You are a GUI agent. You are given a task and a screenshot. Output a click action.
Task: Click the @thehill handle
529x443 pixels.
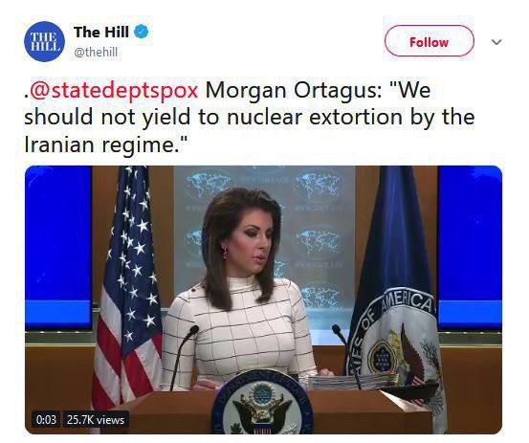(x=96, y=53)
